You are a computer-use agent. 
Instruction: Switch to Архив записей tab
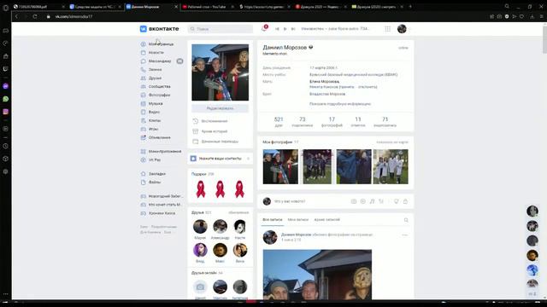coord(326,220)
